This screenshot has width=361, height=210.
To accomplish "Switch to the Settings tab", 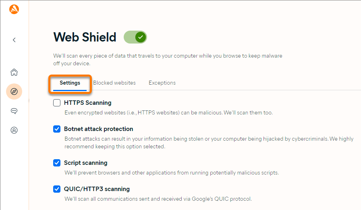I will click(70, 83).
